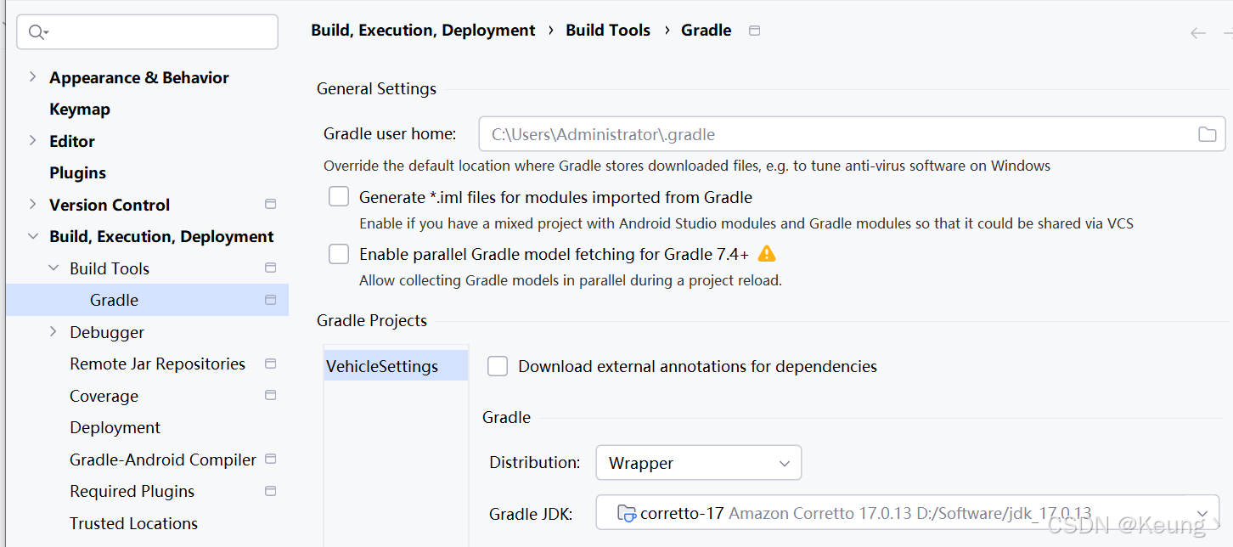The height and width of the screenshot is (547, 1233).
Task: Enable parallel Gradle model fetching checkbox
Action: (x=339, y=254)
